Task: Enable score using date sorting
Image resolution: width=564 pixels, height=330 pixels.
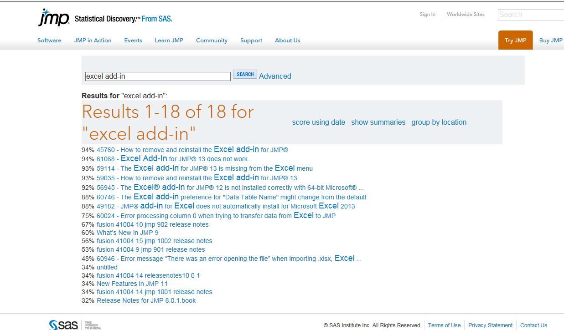Action: [x=318, y=122]
